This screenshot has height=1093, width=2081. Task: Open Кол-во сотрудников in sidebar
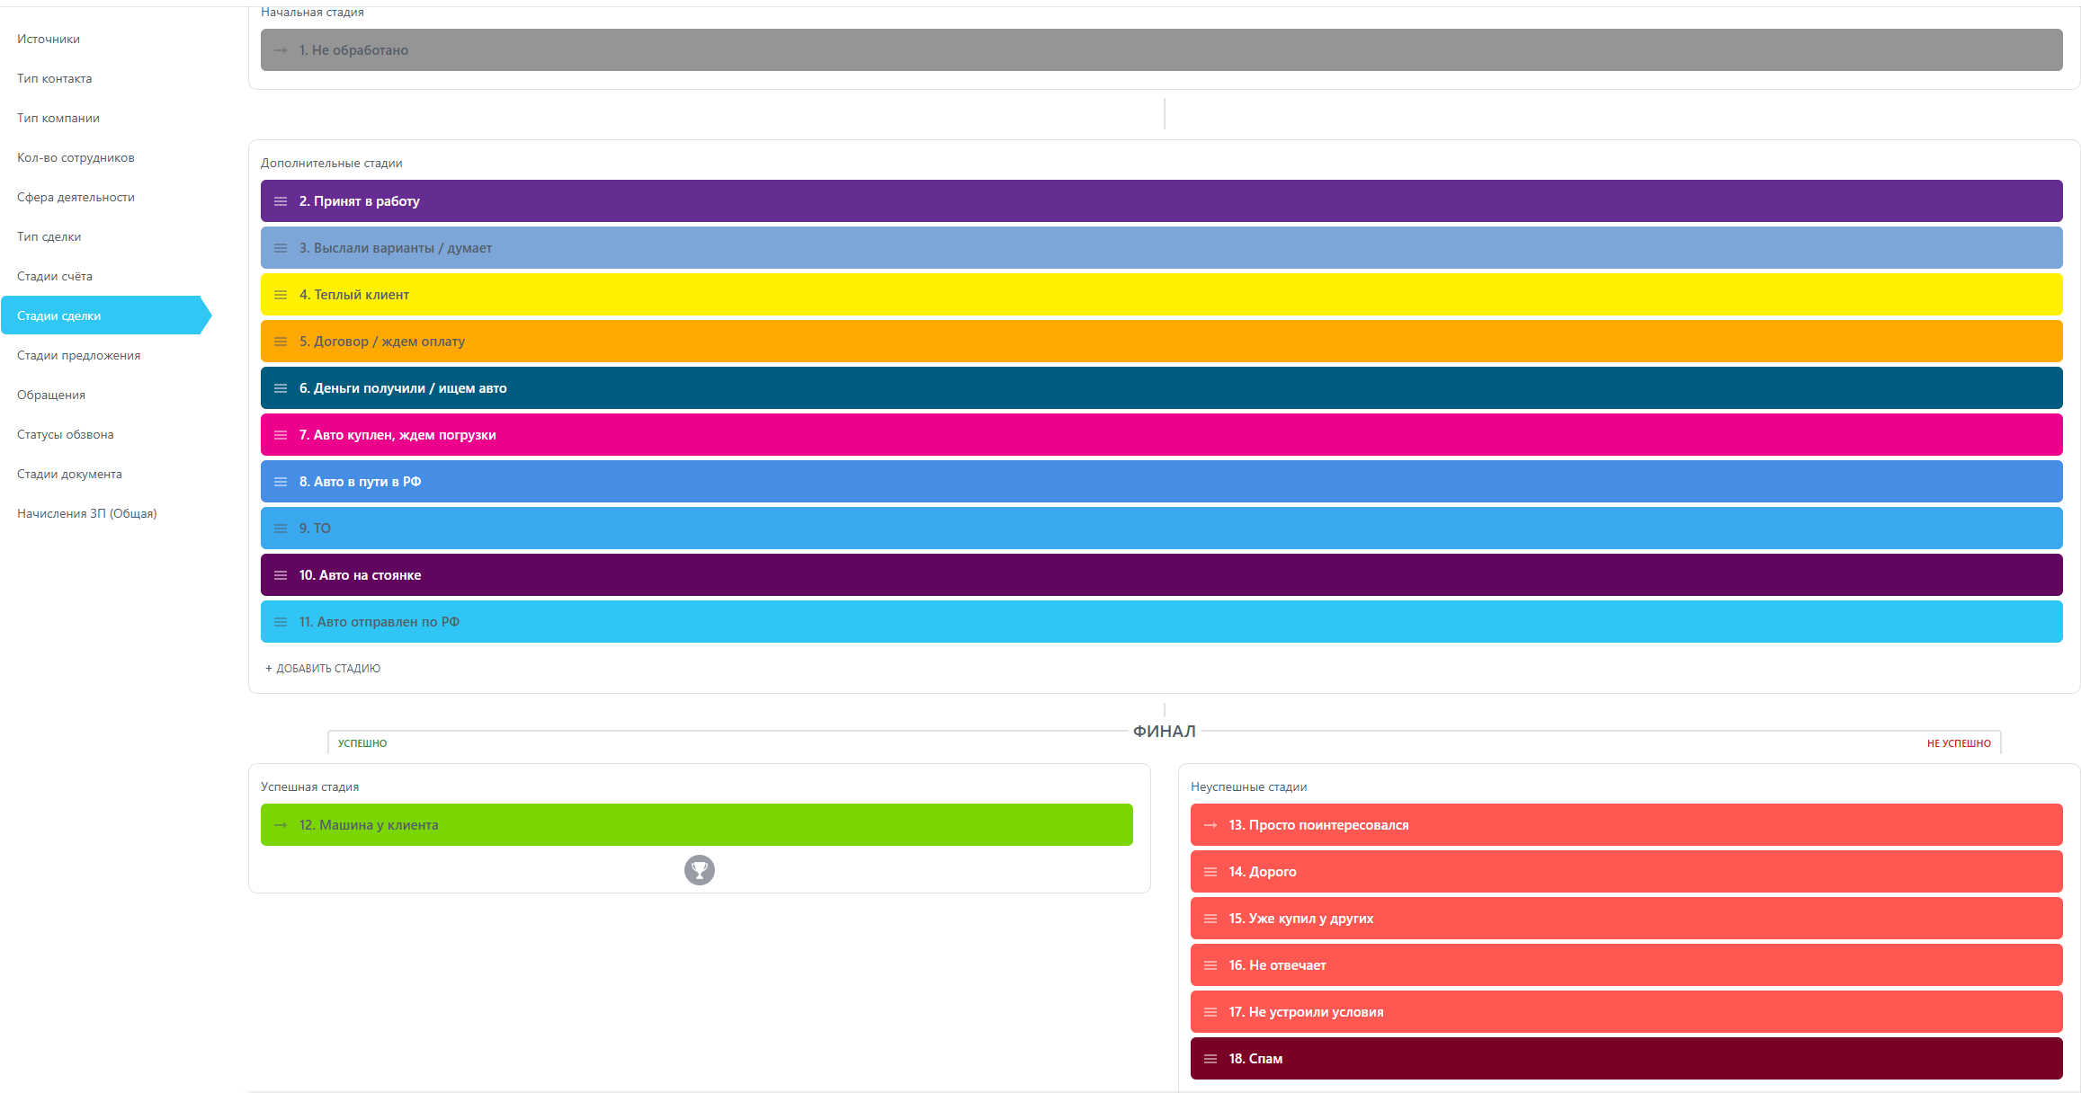pos(76,158)
